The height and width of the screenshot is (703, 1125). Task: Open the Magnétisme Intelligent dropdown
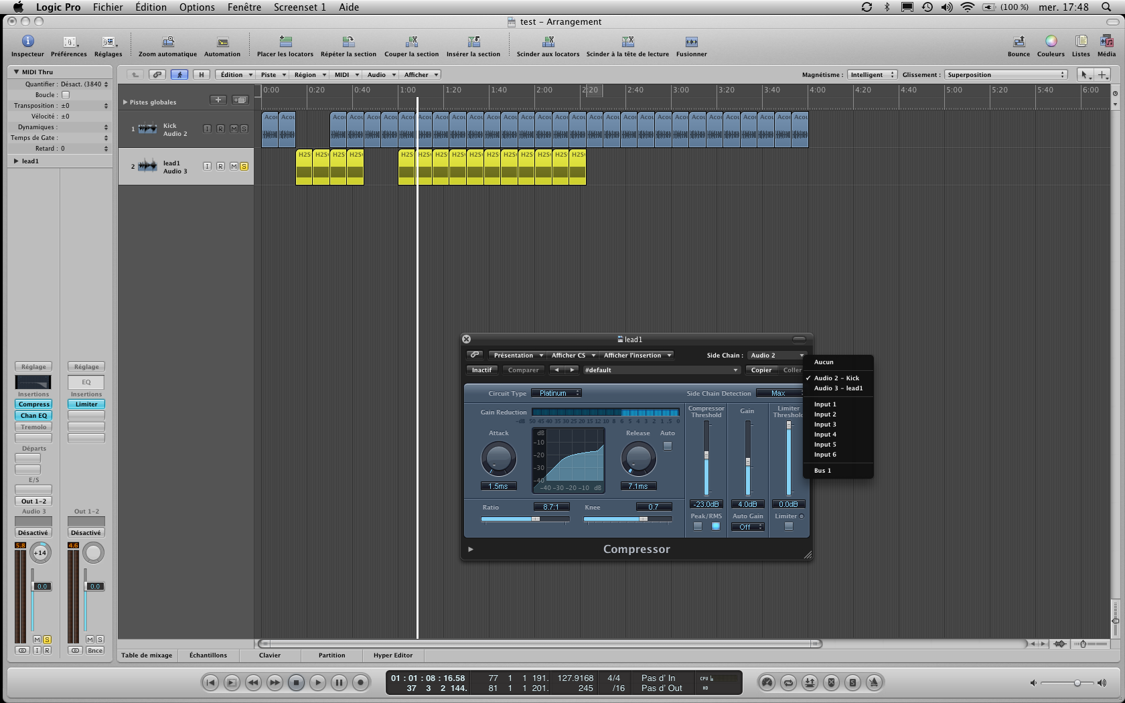pyautogui.click(x=872, y=75)
